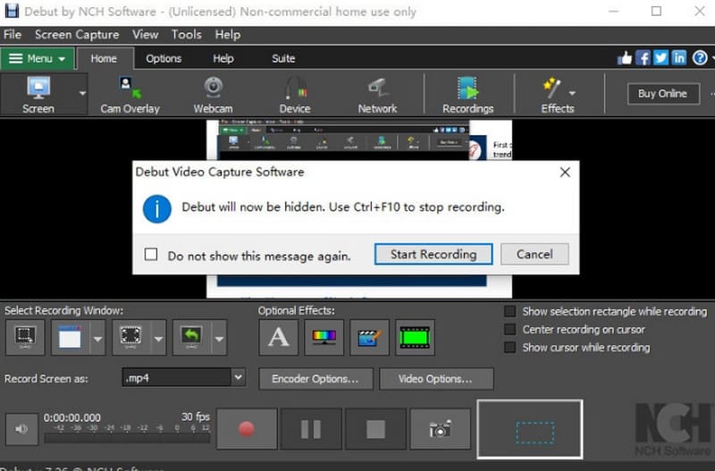Switch to the Help tab
Screen dimensions: 715x471
(x=223, y=59)
